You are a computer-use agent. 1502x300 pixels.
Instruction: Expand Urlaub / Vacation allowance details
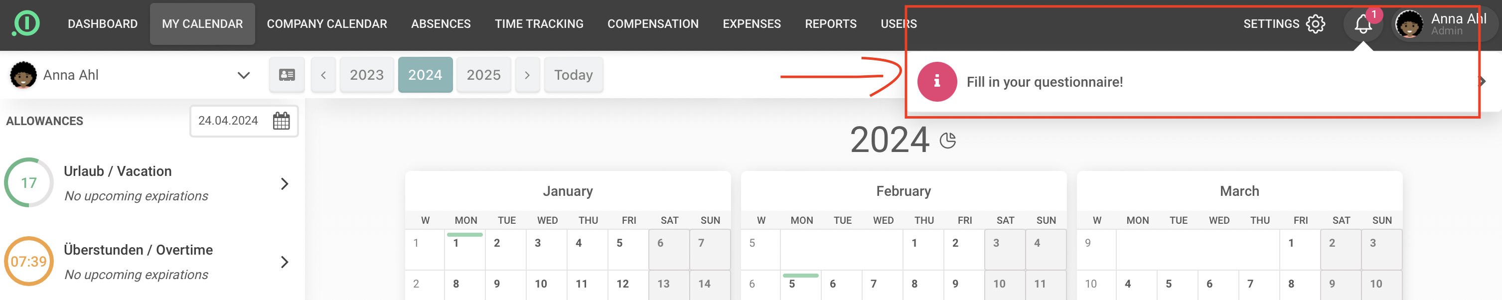click(285, 183)
